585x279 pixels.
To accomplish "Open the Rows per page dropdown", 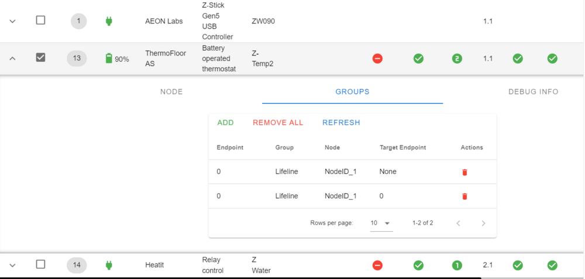I will (381, 223).
